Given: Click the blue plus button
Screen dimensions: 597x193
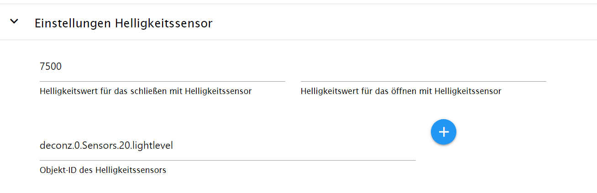Looking at the screenshot, I should pyautogui.click(x=443, y=132).
